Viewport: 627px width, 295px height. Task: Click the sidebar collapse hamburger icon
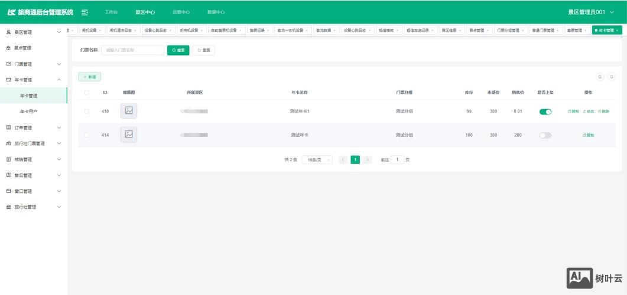click(x=85, y=12)
